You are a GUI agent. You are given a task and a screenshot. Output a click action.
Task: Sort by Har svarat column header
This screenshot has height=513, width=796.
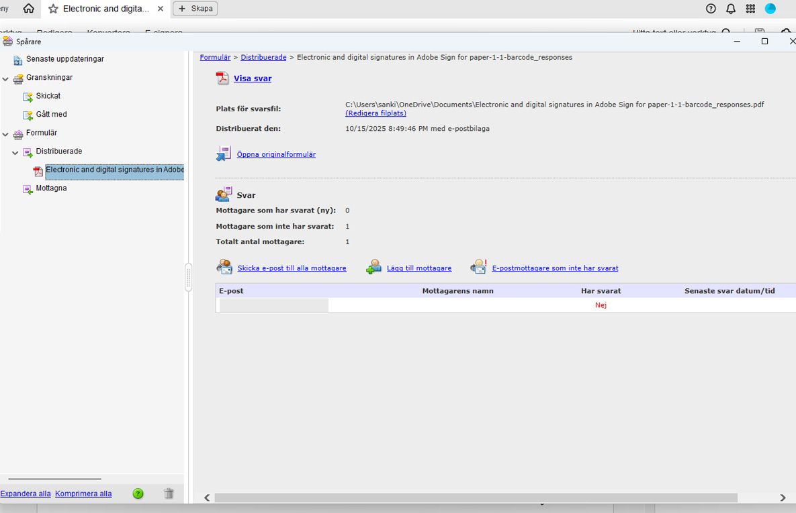(601, 291)
